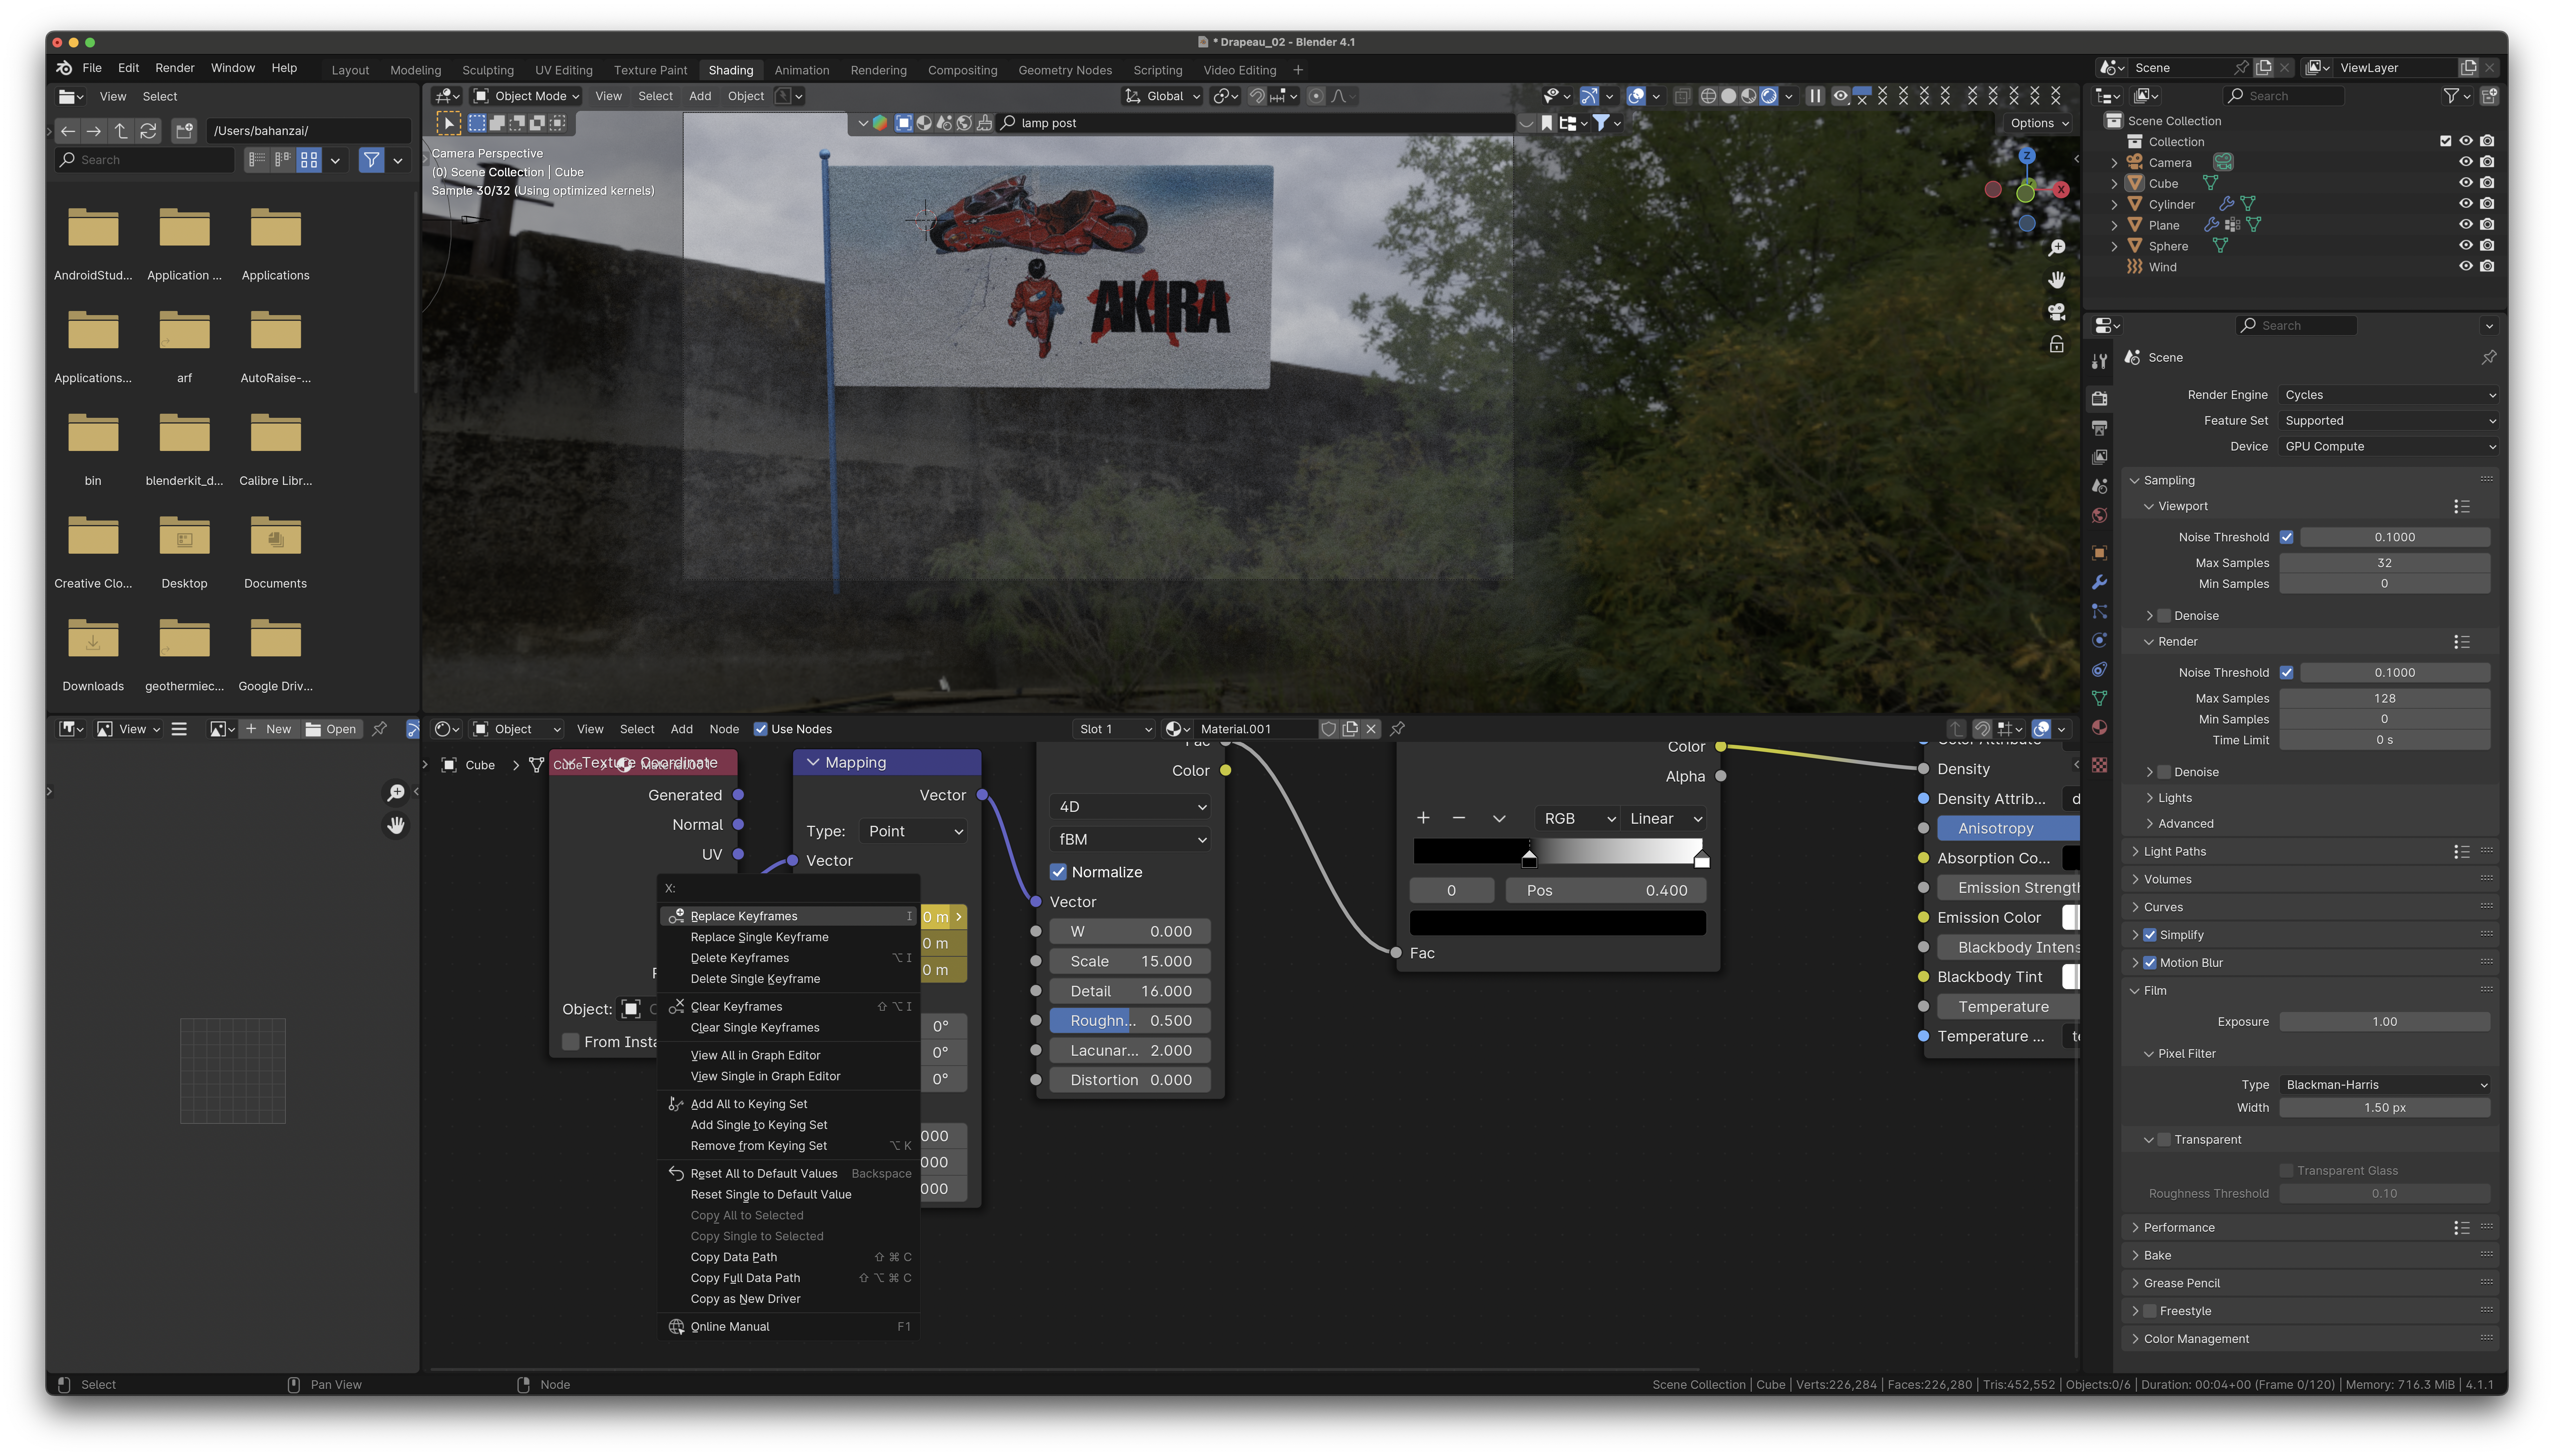
Task: Open the Render menu in top bar
Action: (x=175, y=68)
